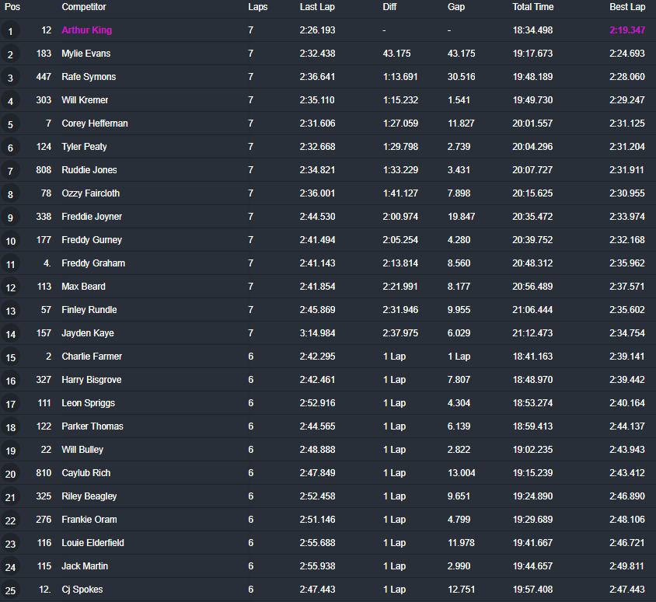This screenshot has width=656, height=602.
Task: Click the Gap column header
Action: (x=456, y=7)
